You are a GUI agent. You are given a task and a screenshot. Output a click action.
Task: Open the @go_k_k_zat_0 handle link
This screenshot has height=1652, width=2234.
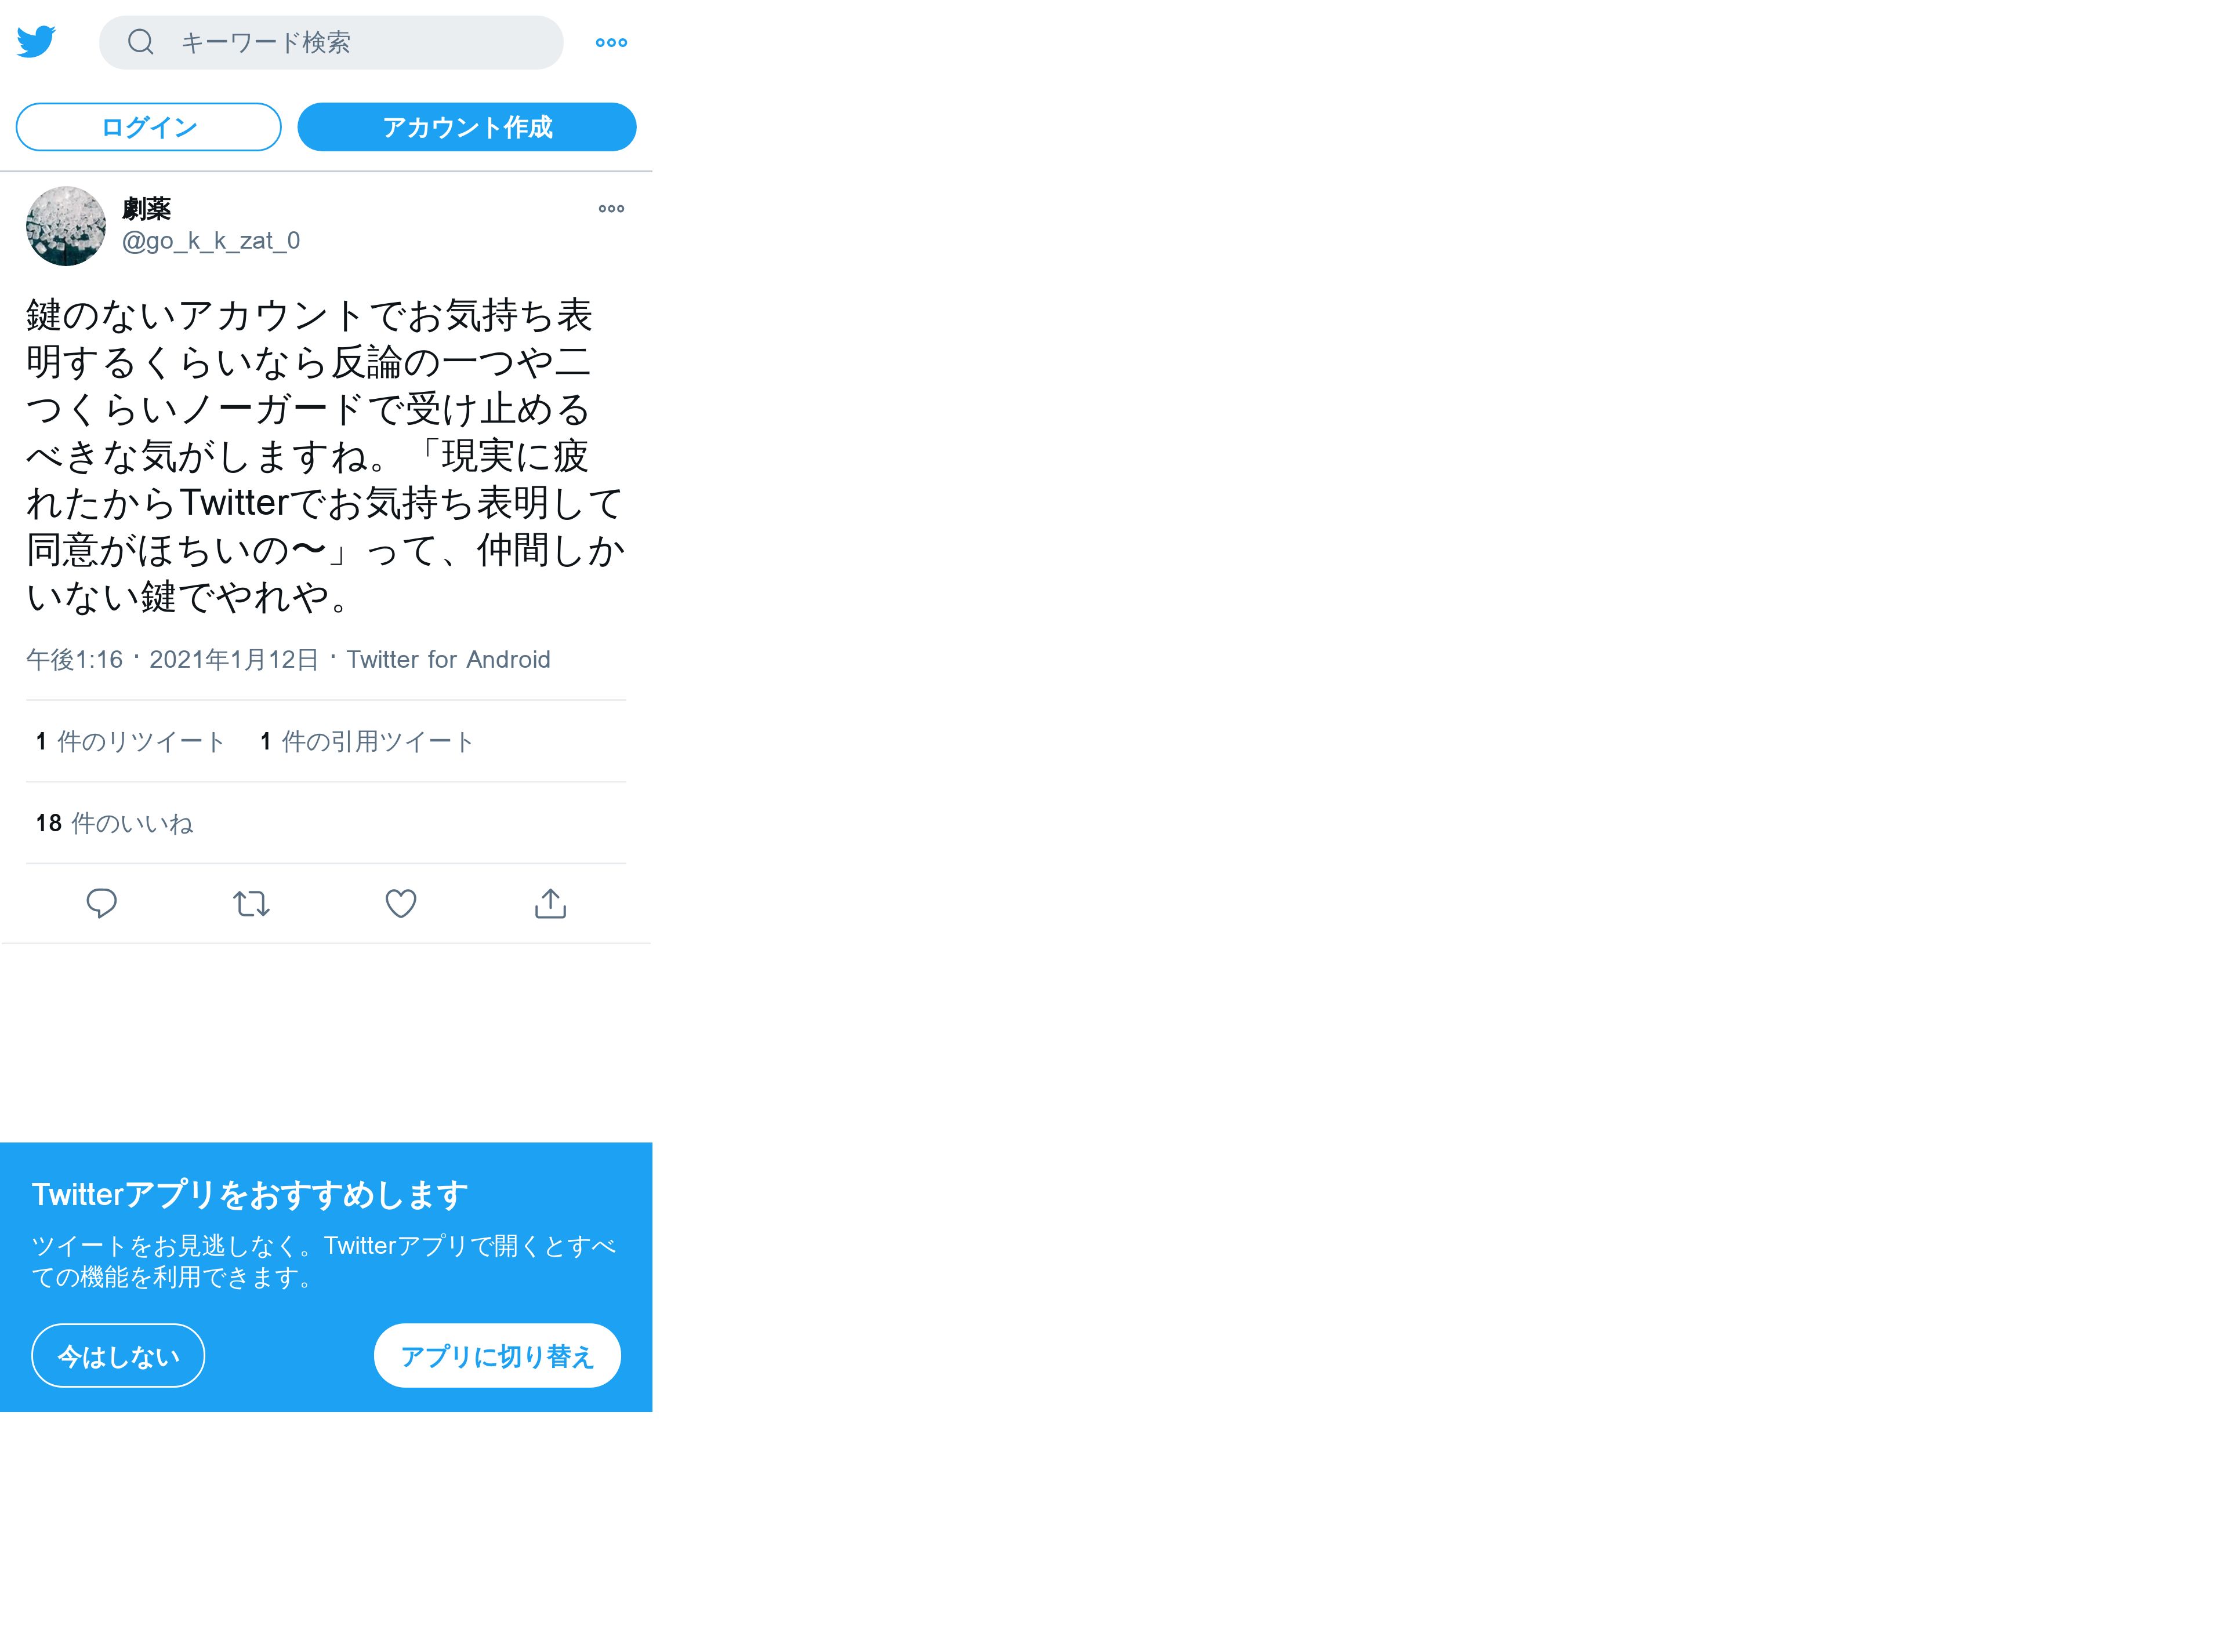point(211,241)
